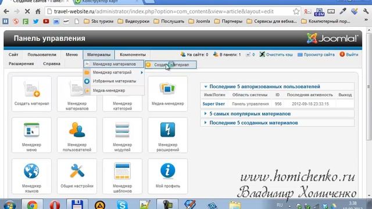Open the Справка menu
This screenshot has width=372, height=209.
52,64
